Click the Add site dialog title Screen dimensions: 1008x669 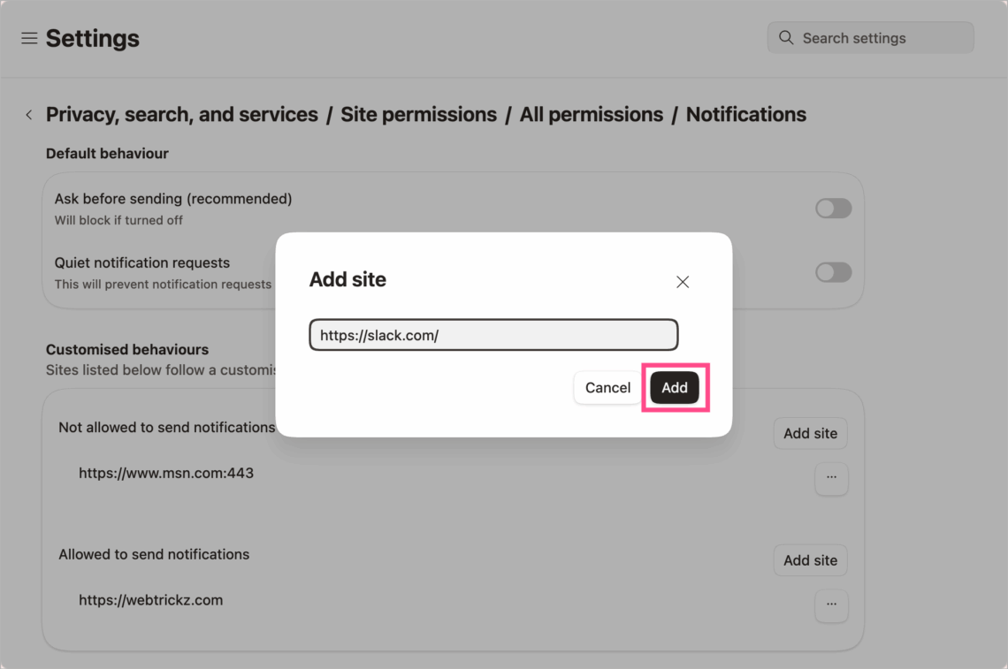(347, 279)
